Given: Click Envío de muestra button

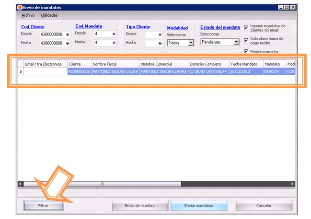Looking at the screenshot, I should [x=139, y=206].
